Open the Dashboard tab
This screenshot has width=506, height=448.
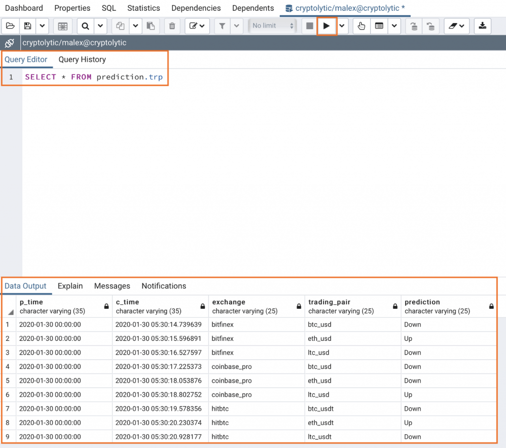(24, 8)
